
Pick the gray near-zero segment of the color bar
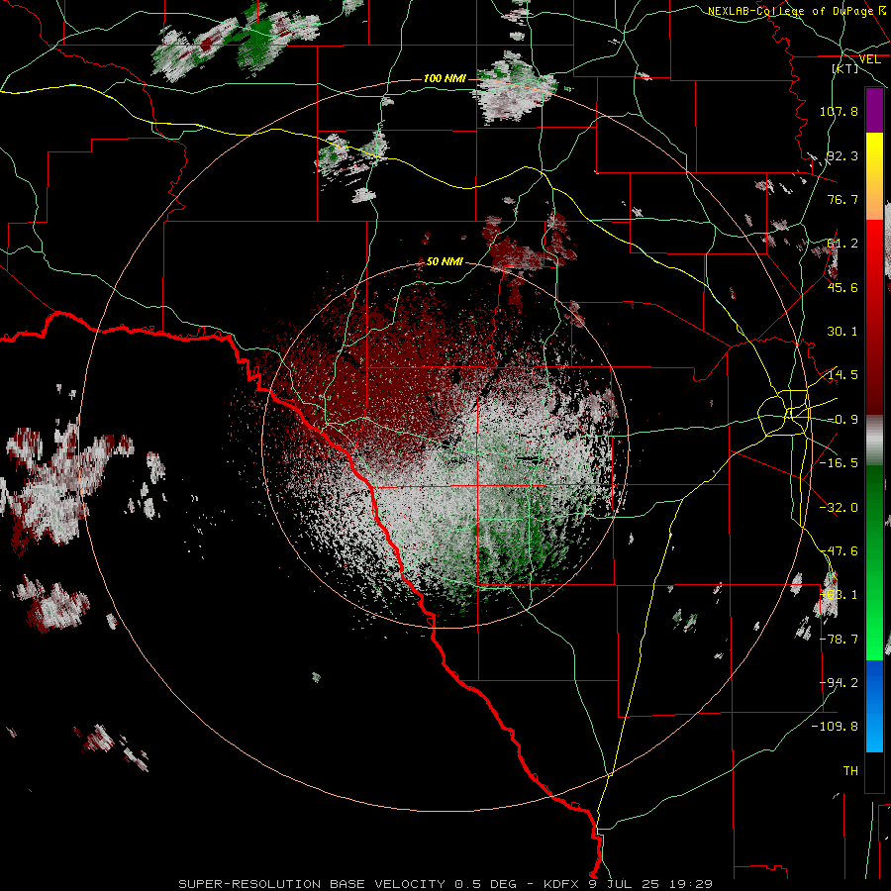[874, 441]
